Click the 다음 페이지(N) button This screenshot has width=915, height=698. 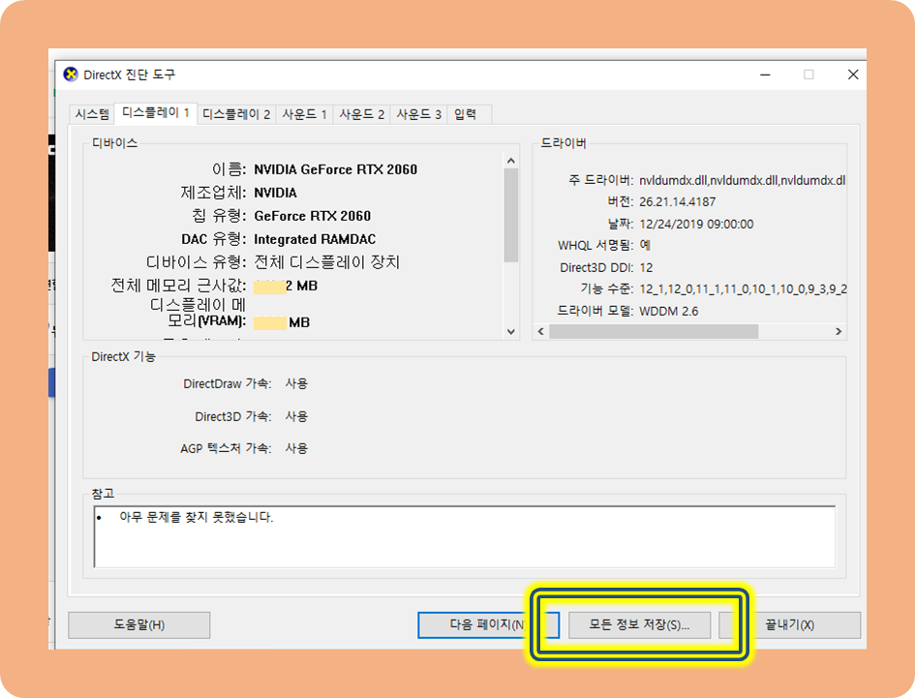tap(488, 625)
